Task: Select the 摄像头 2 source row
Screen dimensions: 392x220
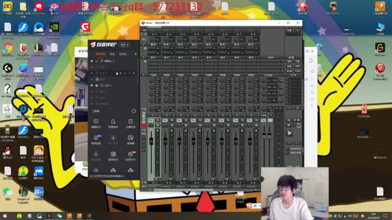Action: pos(114,61)
